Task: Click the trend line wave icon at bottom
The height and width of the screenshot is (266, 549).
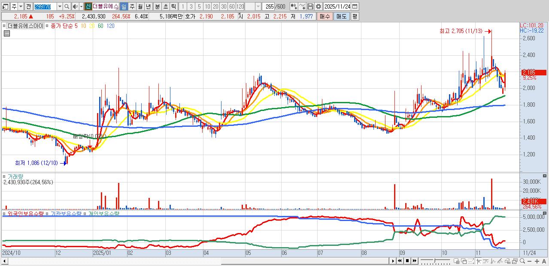Action: coord(486,261)
